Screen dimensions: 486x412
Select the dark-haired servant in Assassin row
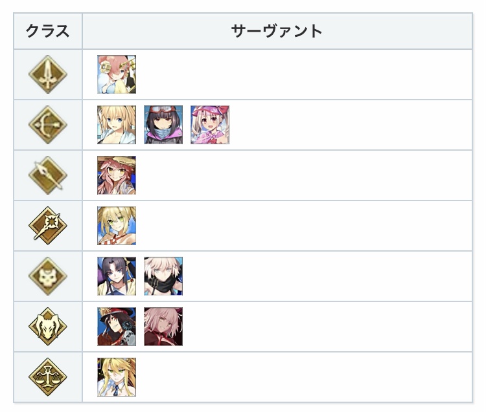point(117,276)
